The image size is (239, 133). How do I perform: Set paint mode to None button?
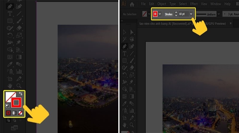tap(20, 113)
